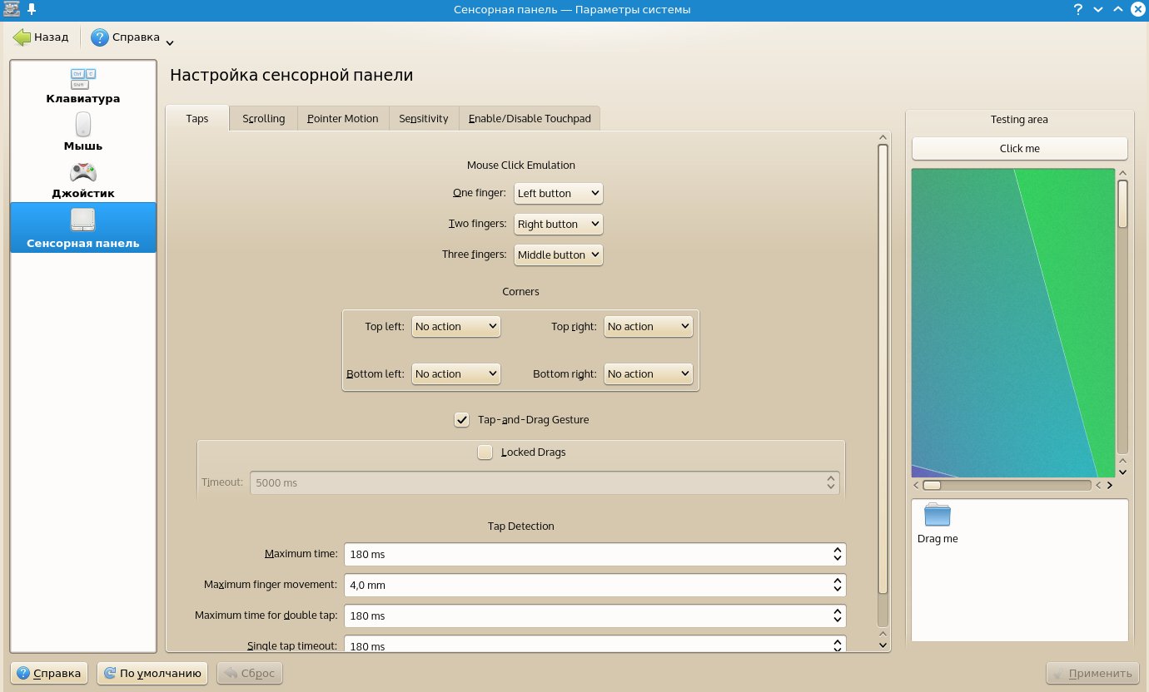
Task: Click the pin icon in title bar
Action: click(32, 9)
